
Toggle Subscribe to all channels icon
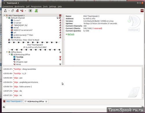pos(30,10)
